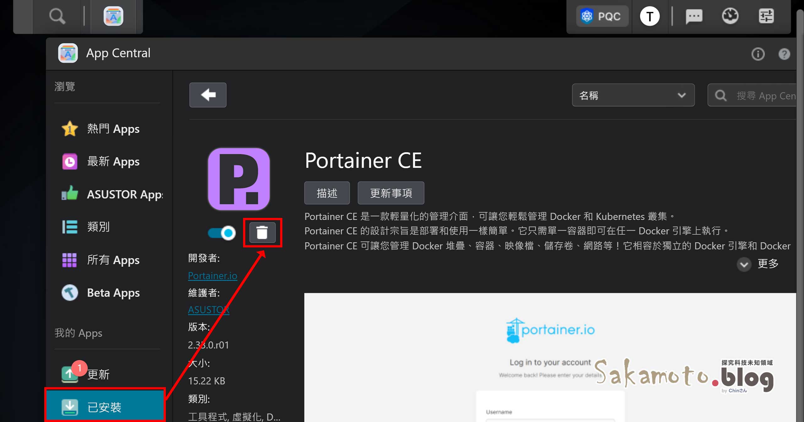
Task: Click the info icon in App Central header
Action: coord(758,54)
